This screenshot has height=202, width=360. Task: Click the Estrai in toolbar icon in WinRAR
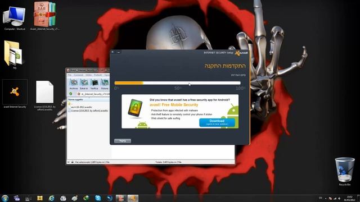point(84,84)
